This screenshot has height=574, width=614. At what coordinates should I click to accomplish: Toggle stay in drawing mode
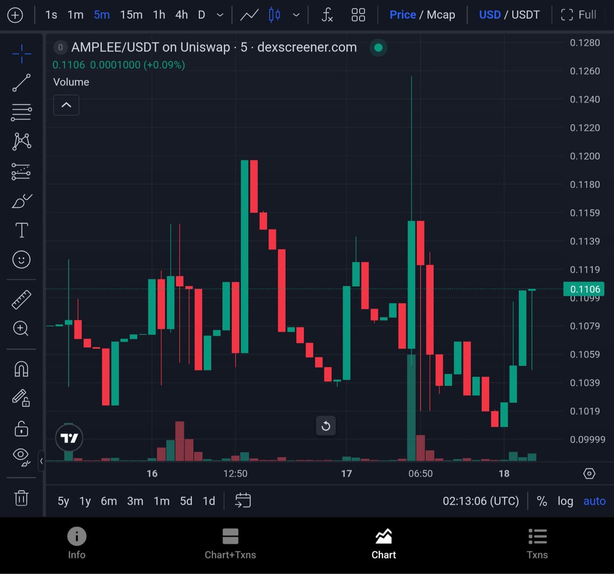21,398
